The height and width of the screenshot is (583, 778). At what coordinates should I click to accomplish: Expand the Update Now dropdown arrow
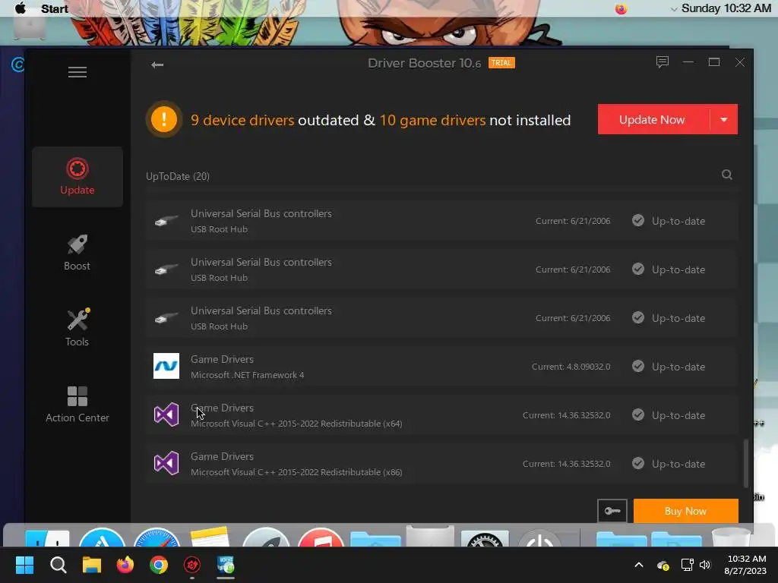724,119
